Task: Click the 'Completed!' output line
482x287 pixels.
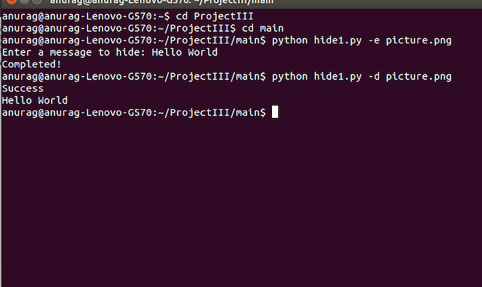Action: 32,64
